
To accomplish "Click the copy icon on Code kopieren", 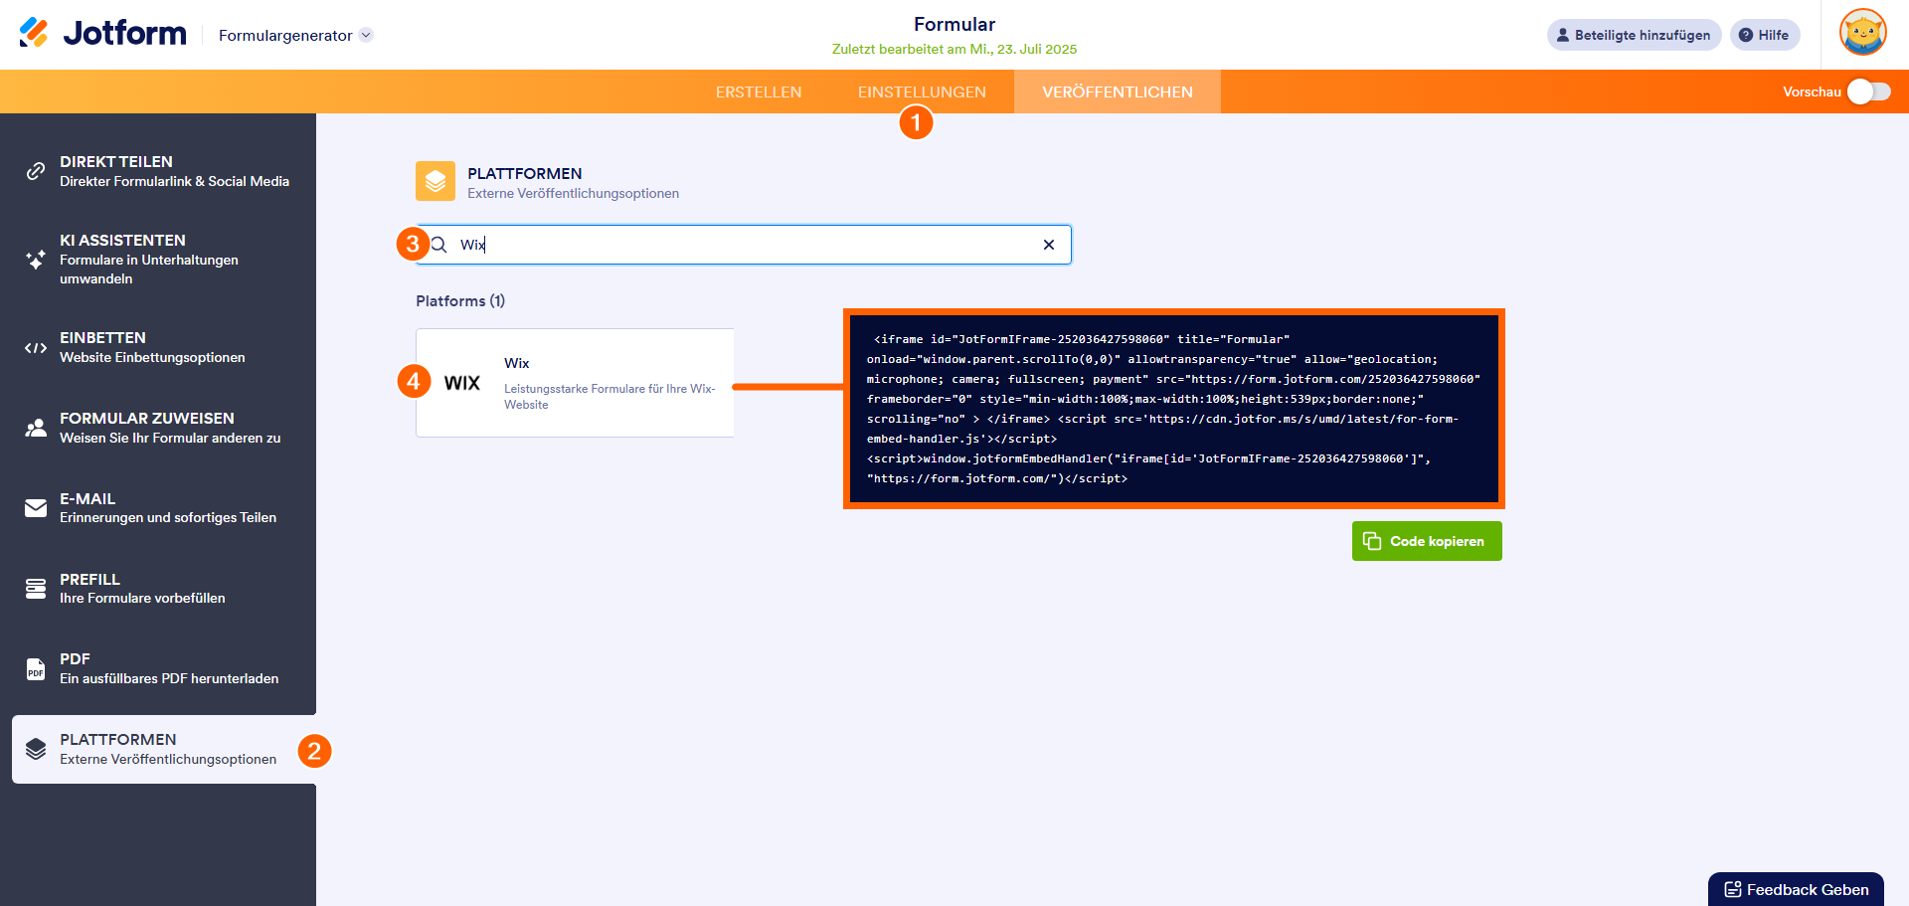I will coord(1372,541).
